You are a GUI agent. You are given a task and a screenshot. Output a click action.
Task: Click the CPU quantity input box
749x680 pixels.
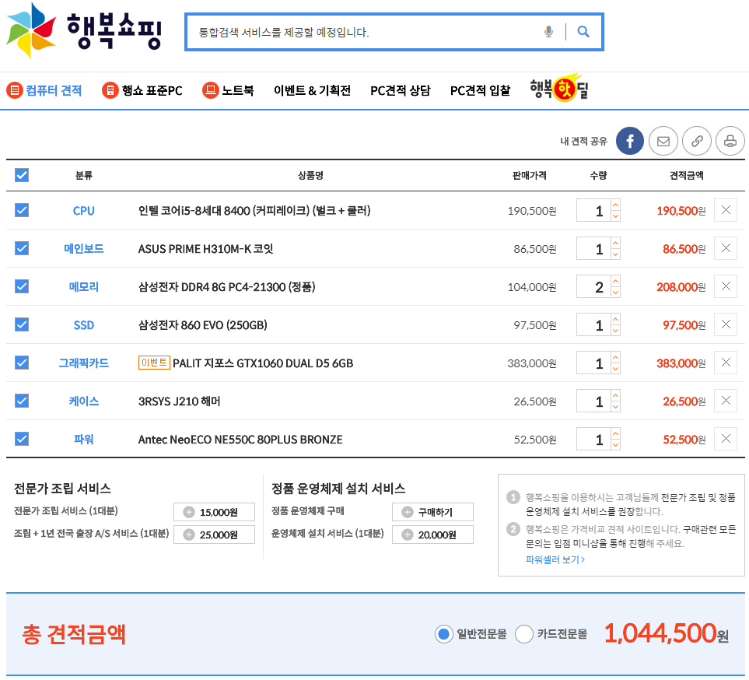point(593,210)
